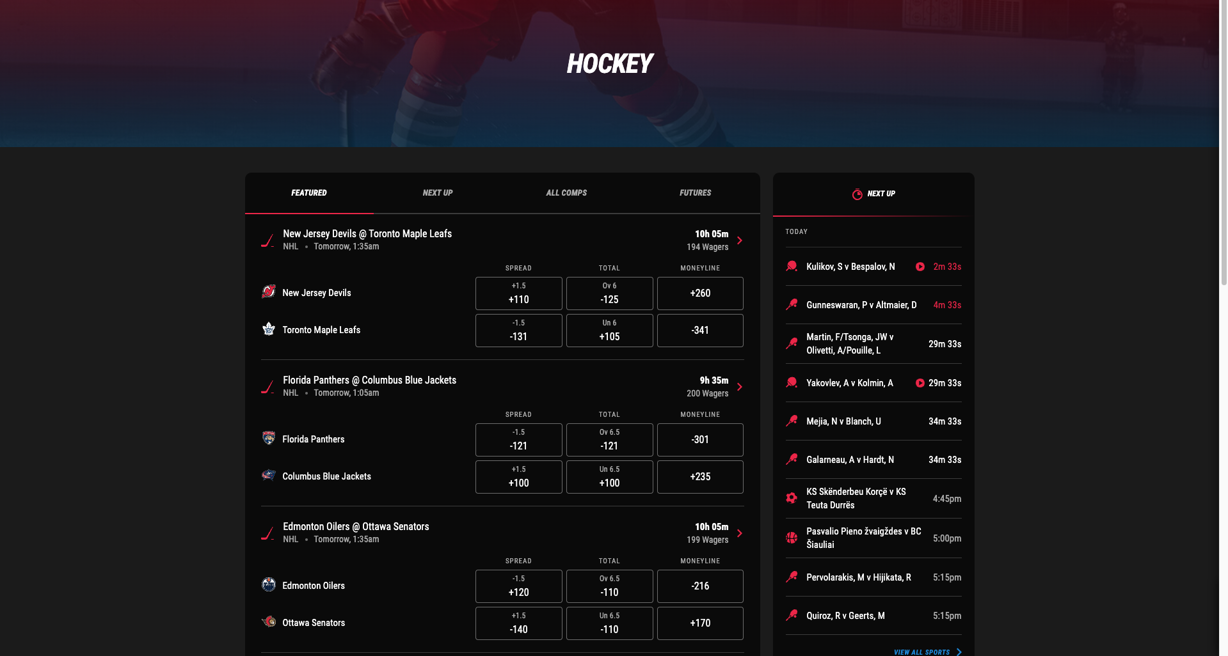The width and height of the screenshot is (1228, 656).
Task: Pick Ottawa Senators moneyline +170
Action: pos(700,623)
